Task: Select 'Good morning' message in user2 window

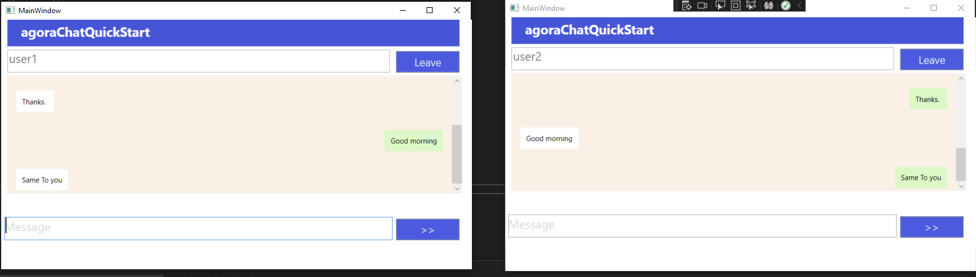Action: pos(549,138)
